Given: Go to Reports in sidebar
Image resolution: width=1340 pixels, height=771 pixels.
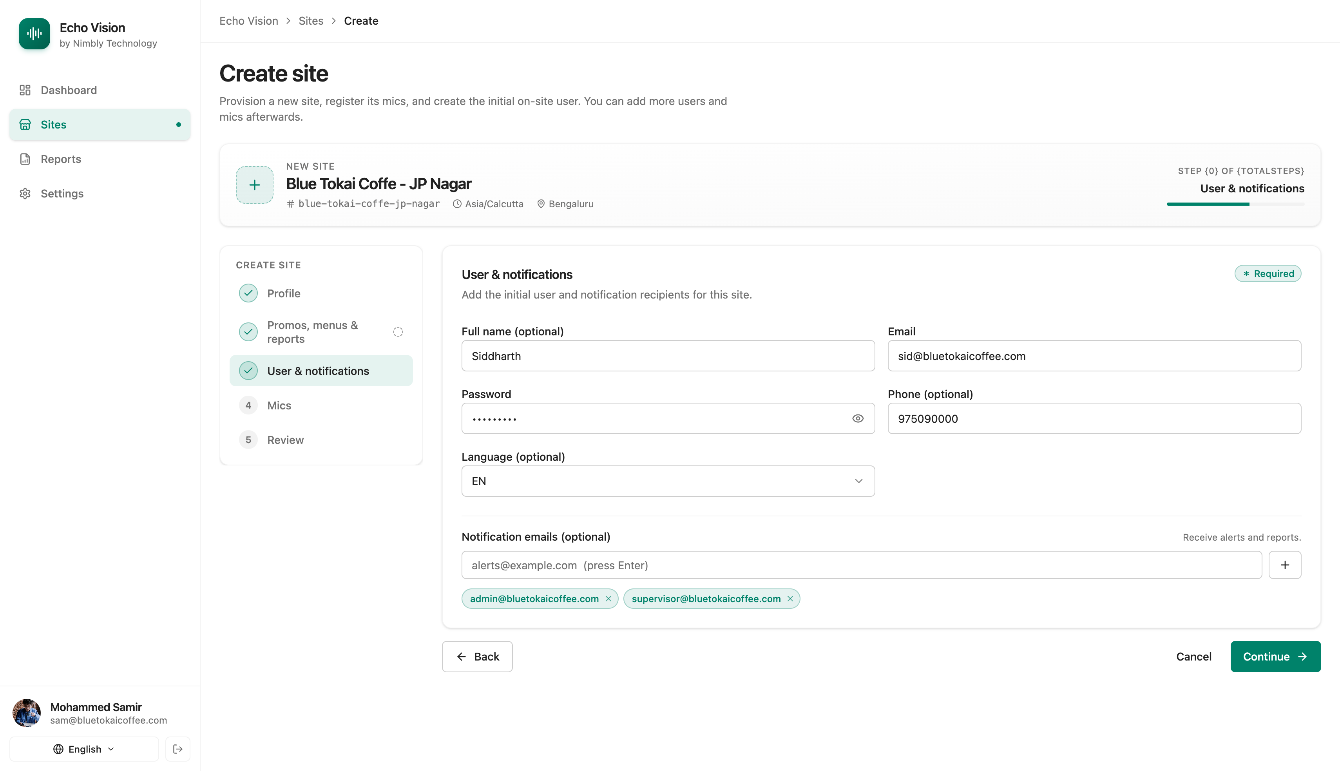Looking at the screenshot, I should (100, 159).
